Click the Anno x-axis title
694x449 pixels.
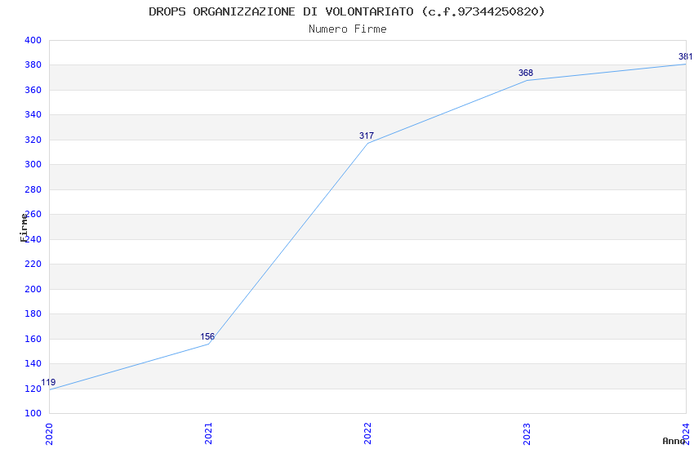click(x=674, y=441)
